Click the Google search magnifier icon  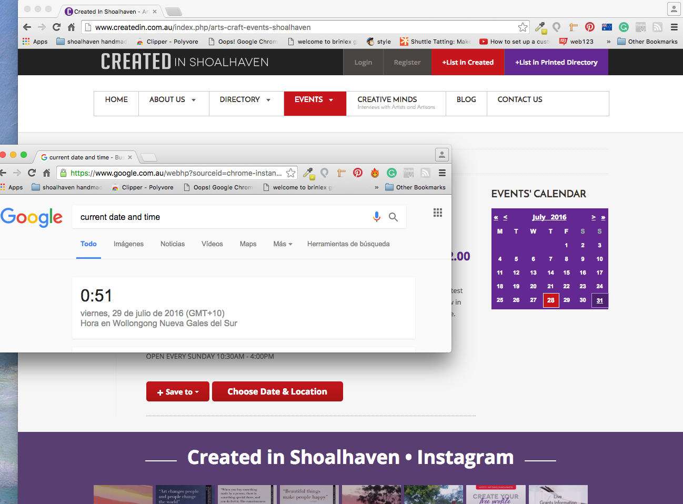(x=393, y=217)
